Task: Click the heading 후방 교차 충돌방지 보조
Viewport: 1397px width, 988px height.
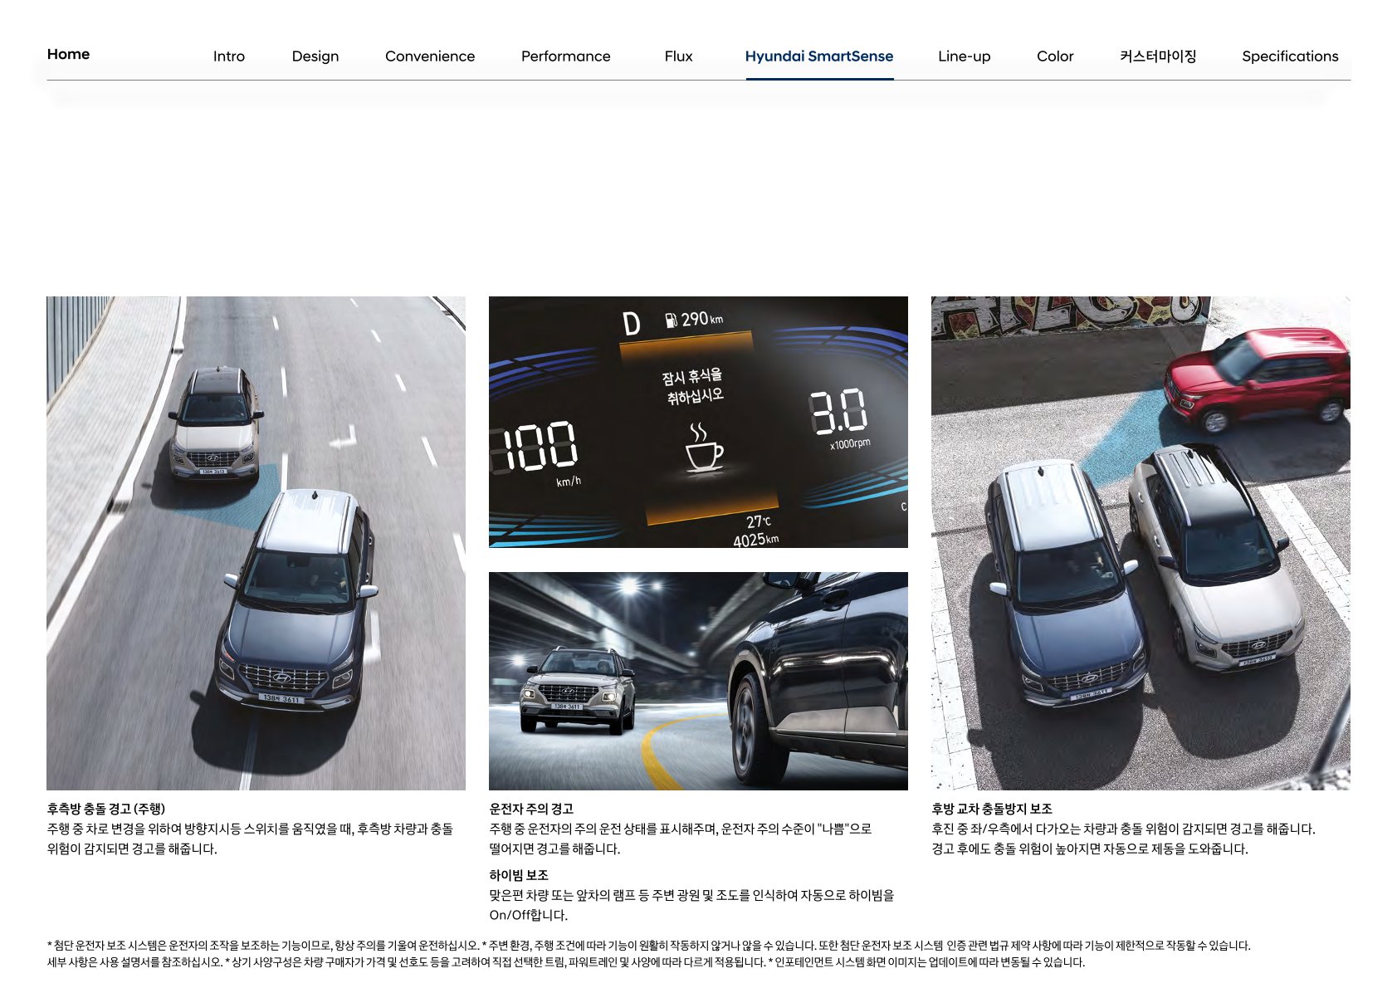Action: tap(992, 809)
